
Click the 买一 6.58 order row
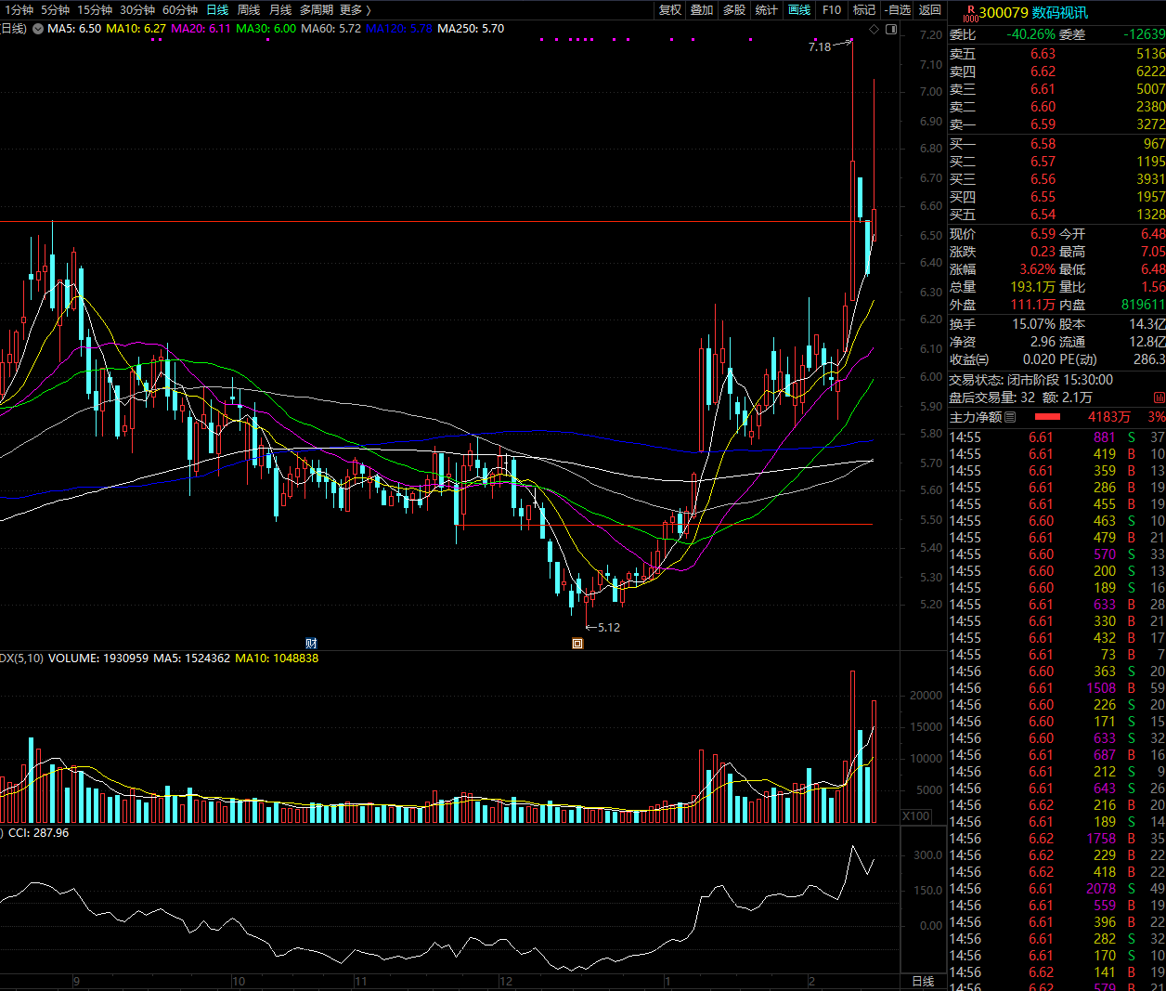pyautogui.click(x=1056, y=144)
